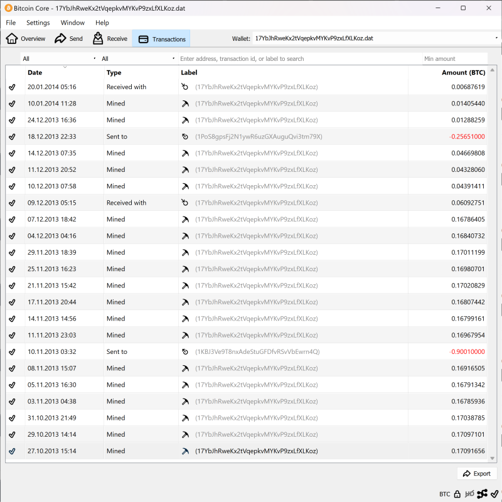Select the label (1PoS8gpsFj2N1ywR6uzGXAuguQvi3tm79X)

click(259, 137)
